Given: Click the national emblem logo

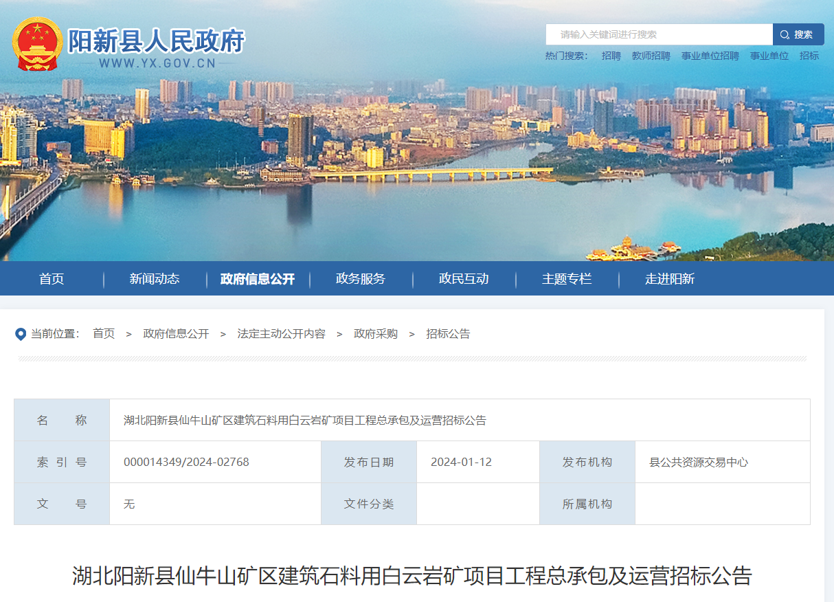Looking at the screenshot, I should (37, 44).
